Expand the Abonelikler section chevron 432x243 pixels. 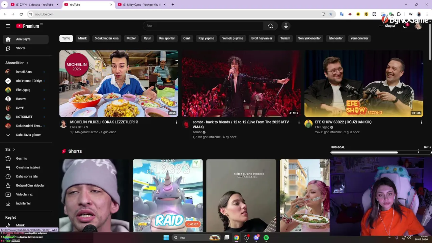point(27,63)
